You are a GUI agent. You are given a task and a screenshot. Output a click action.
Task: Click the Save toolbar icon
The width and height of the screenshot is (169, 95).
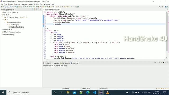[x=6, y=7]
